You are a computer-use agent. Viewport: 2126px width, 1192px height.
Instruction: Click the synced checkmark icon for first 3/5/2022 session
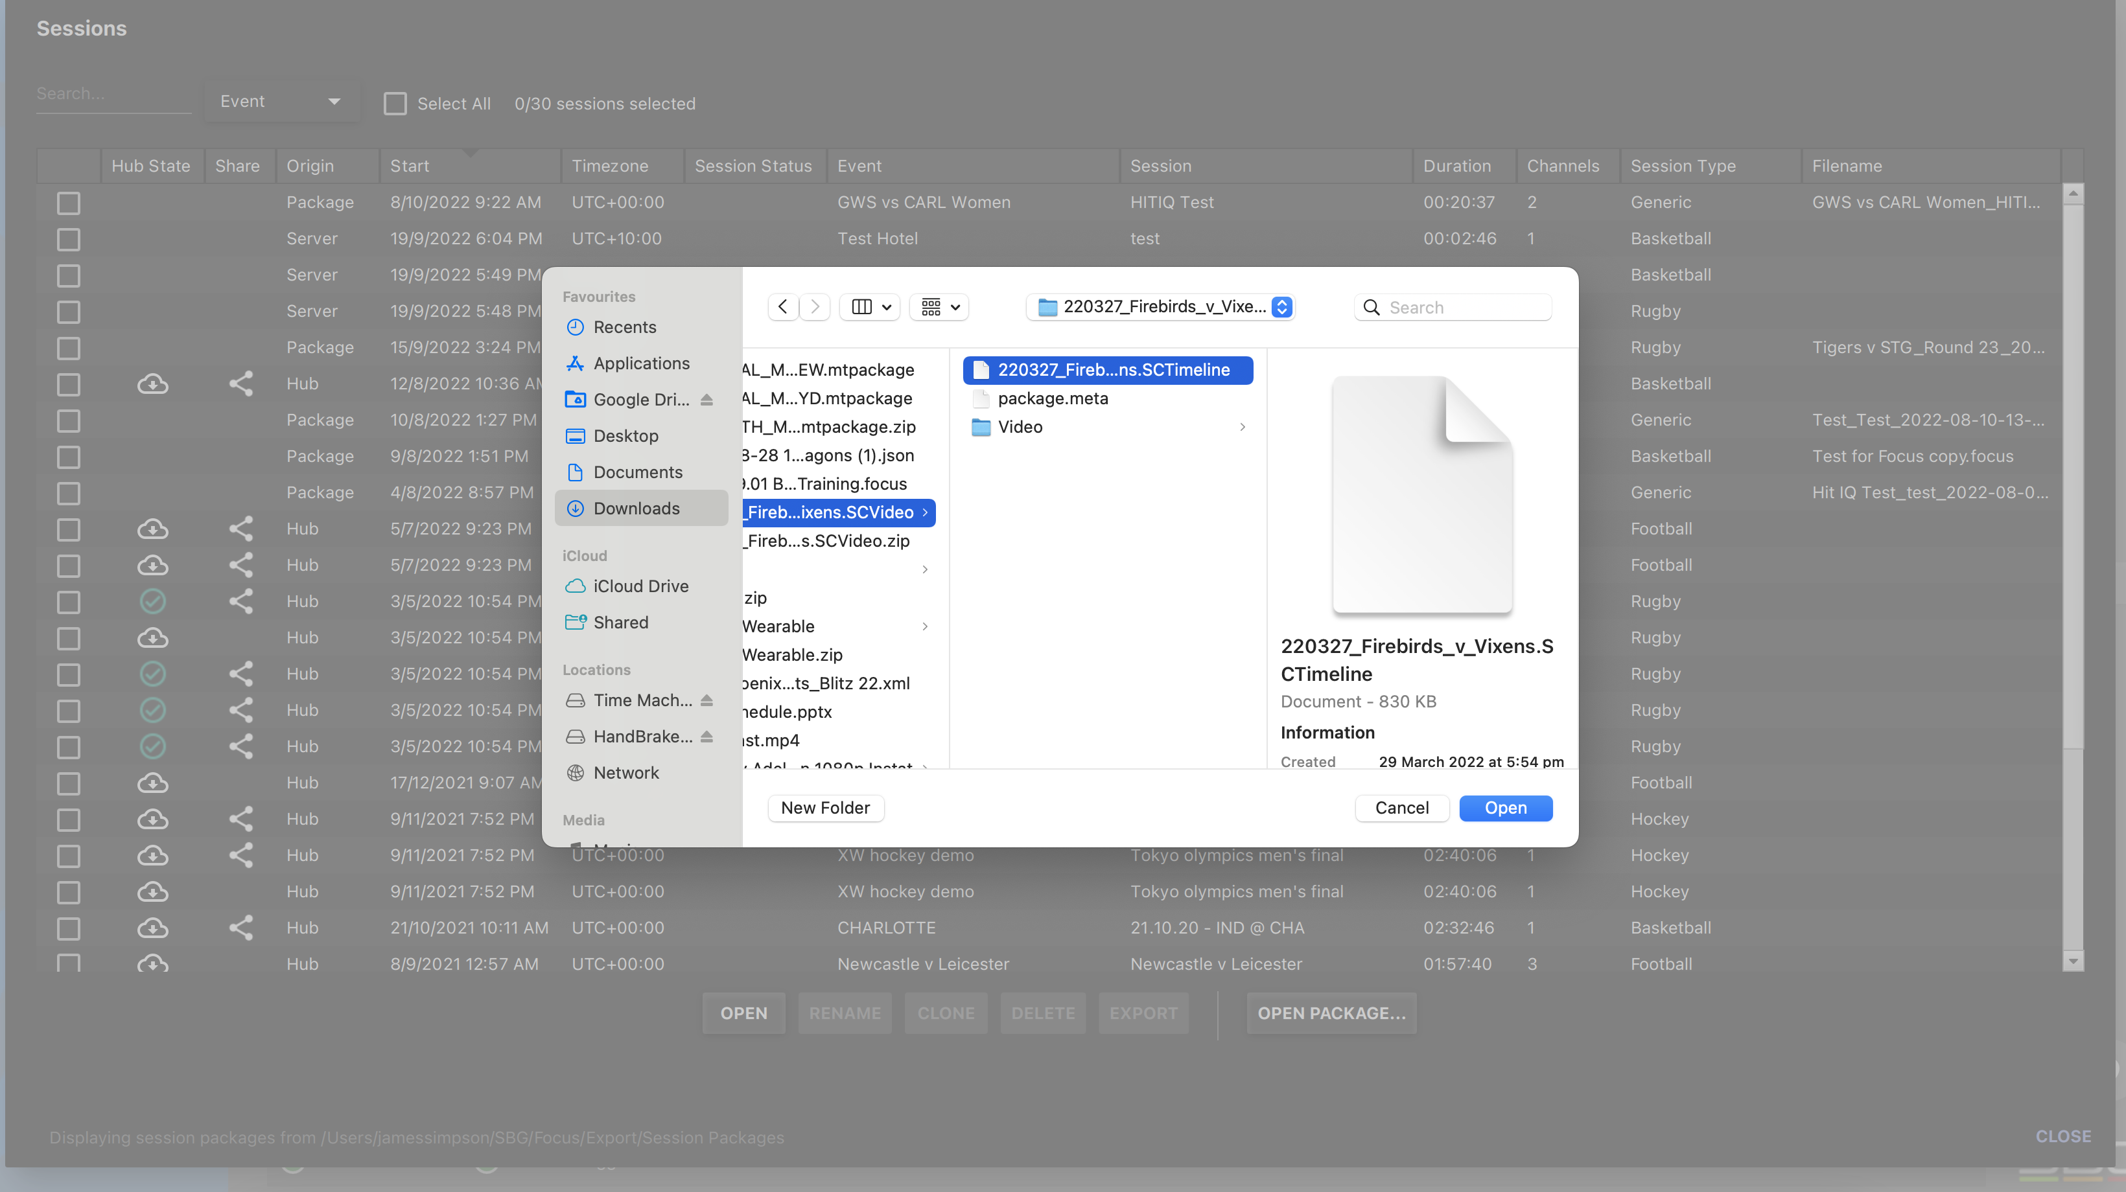[153, 601]
